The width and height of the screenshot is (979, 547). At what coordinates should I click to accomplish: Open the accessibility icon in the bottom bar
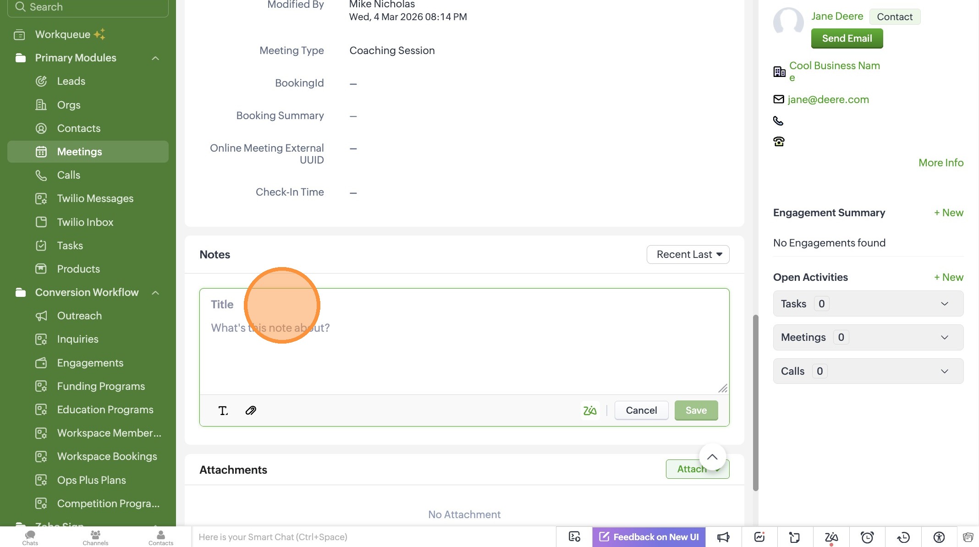[x=939, y=537]
